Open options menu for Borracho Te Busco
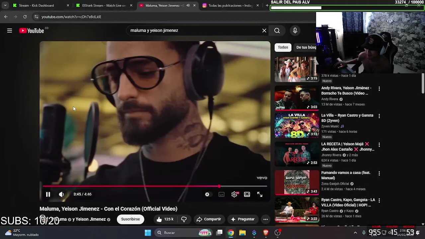This screenshot has width=425, height=239. click(379, 89)
